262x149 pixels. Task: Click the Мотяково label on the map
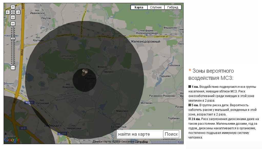(147, 103)
